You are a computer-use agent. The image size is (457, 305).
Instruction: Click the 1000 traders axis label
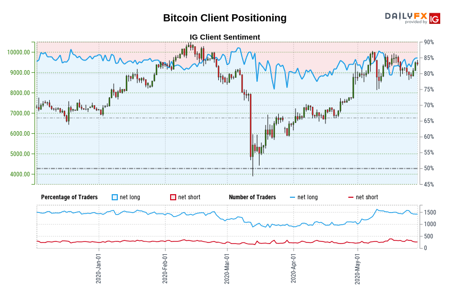[x=430, y=224]
